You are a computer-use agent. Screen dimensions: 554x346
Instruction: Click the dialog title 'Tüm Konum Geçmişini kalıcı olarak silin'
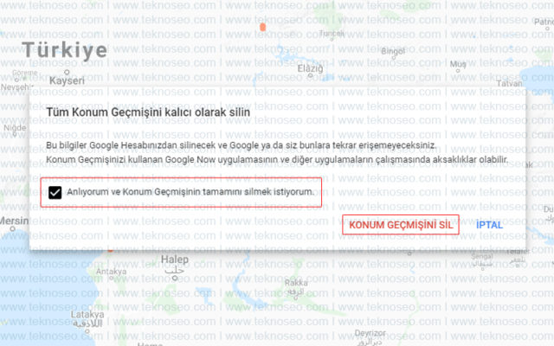coord(148,112)
